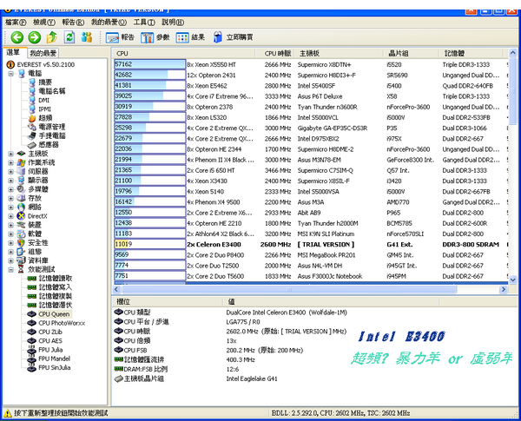Select the FPU Julia benchmark
The height and width of the screenshot is (421, 521).
pos(50,350)
